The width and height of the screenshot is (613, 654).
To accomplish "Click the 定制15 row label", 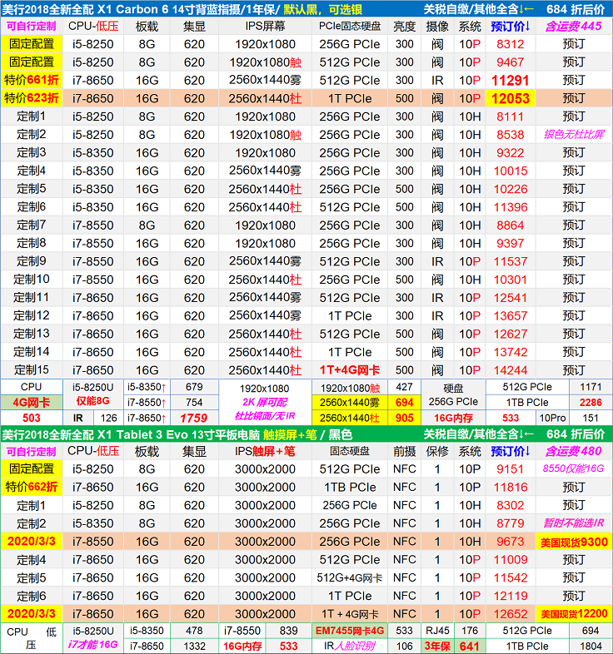I will (32, 370).
